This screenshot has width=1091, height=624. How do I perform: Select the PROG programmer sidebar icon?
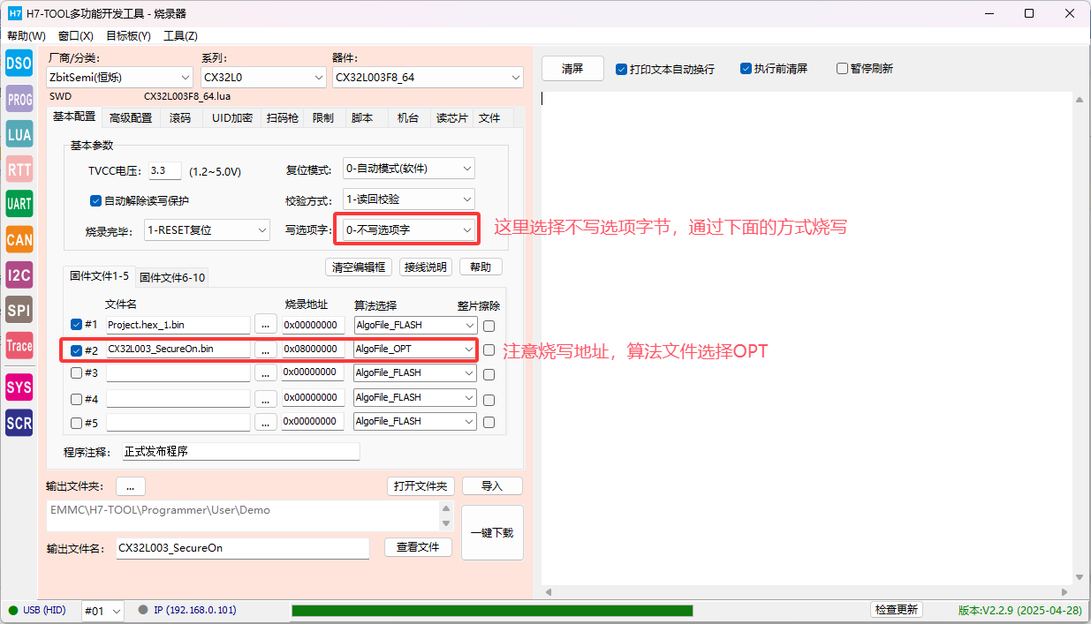tap(19, 100)
